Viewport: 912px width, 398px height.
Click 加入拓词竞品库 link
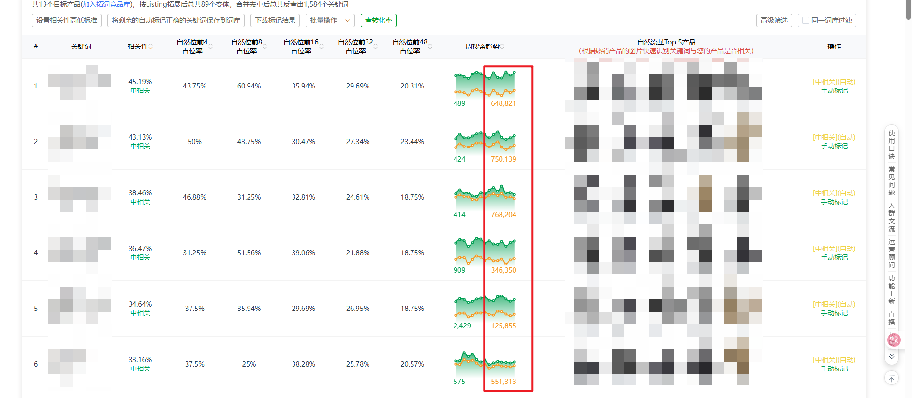point(106,4)
